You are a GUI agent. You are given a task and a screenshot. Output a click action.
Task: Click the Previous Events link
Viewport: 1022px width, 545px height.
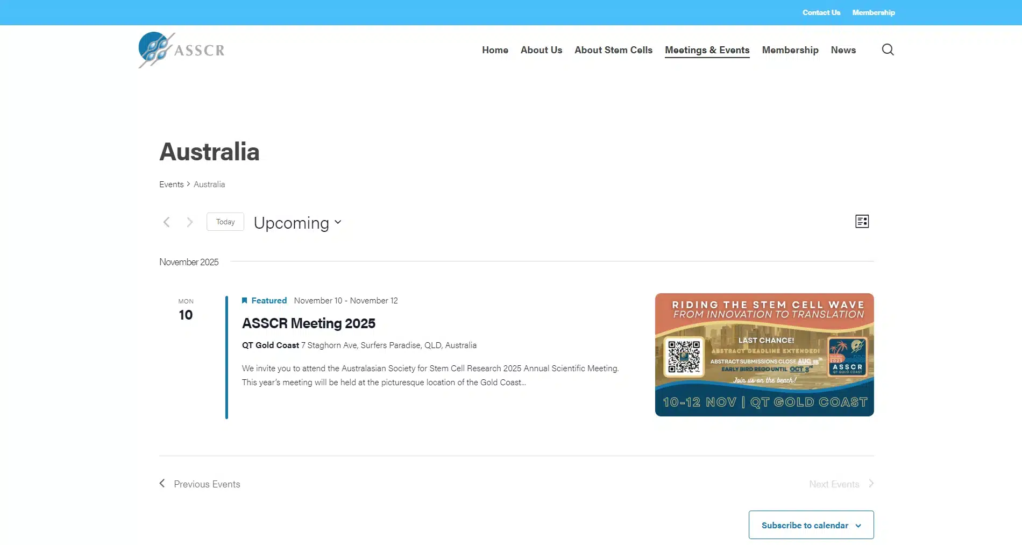(x=207, y=484)
